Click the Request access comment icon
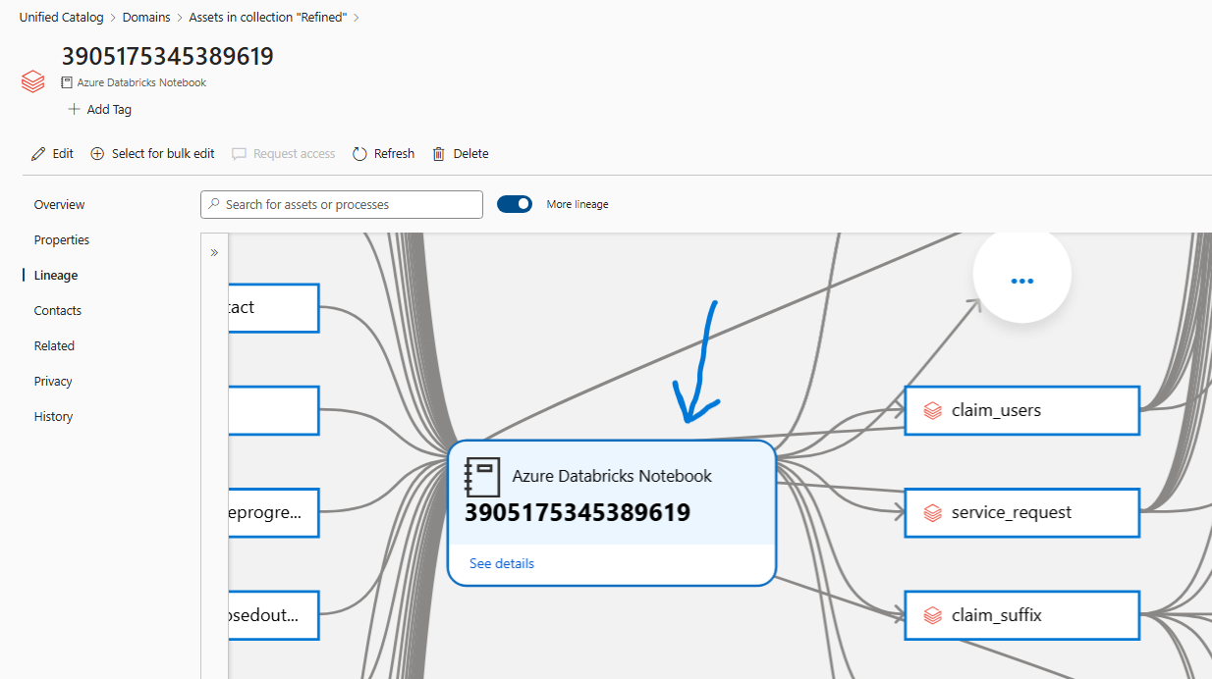Image resolution: width=1212 pixels, height=679 pixels. [239, 154]
